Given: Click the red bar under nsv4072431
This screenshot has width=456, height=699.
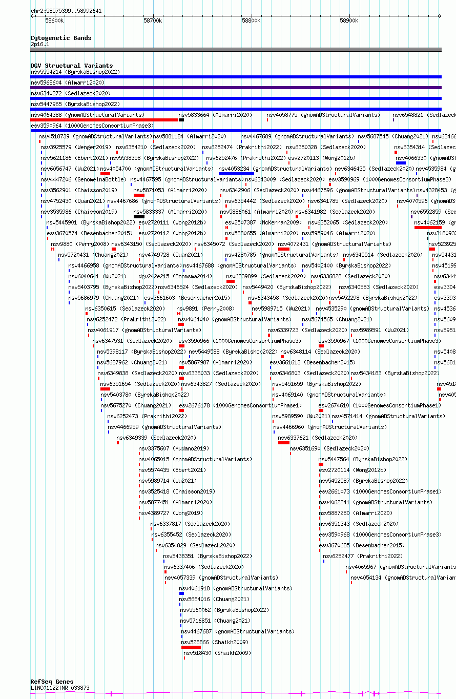Looking at the screenshot, I should (x=284, y=249).
